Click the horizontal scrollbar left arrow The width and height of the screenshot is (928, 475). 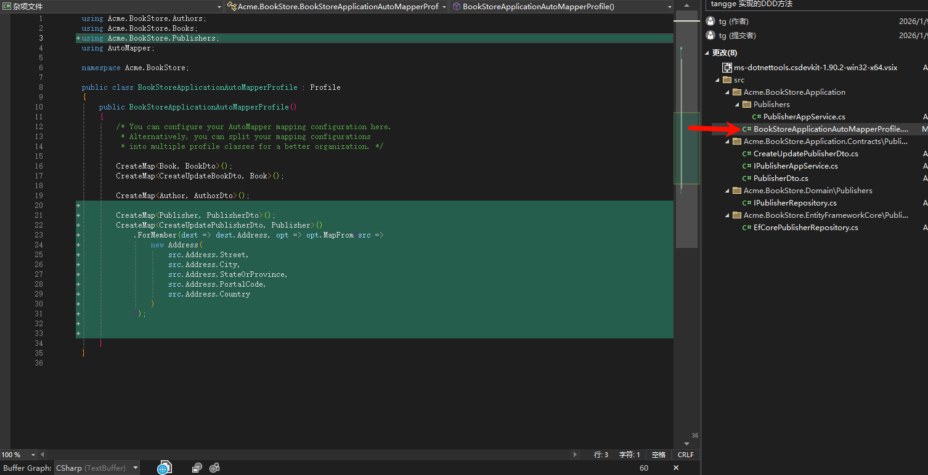pyautogui.click(x=42, y=455)
